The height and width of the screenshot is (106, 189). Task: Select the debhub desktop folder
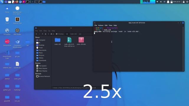coord(7,76)
